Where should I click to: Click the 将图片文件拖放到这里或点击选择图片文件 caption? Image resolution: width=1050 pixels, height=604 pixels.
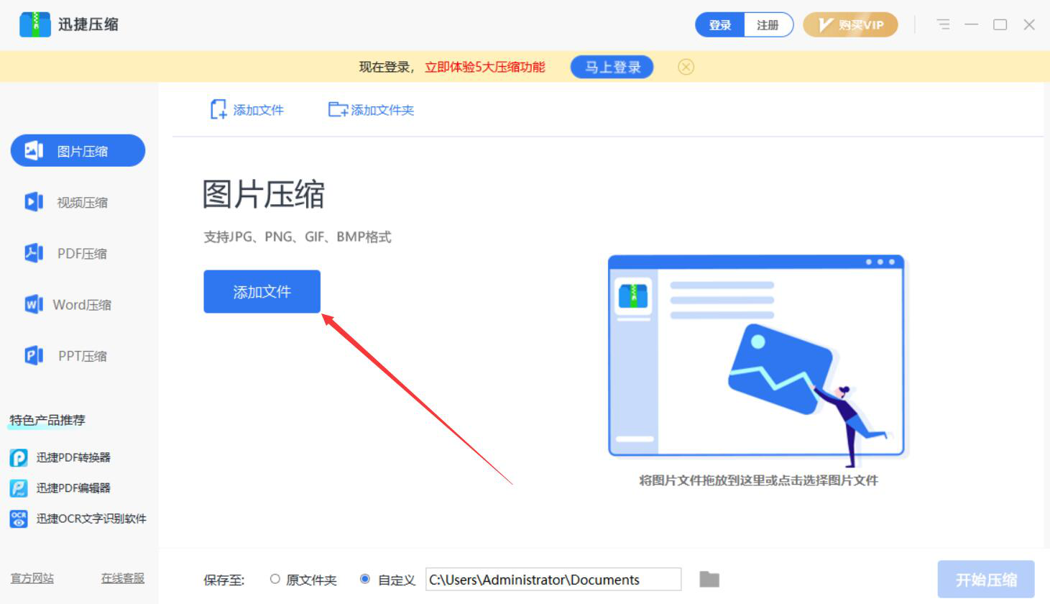[x=759, y=480]
